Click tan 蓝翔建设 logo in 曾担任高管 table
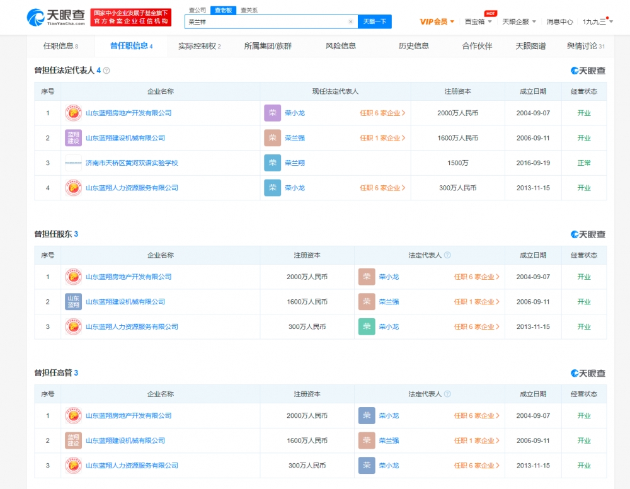The image size is (630, 489). point(74,440)
